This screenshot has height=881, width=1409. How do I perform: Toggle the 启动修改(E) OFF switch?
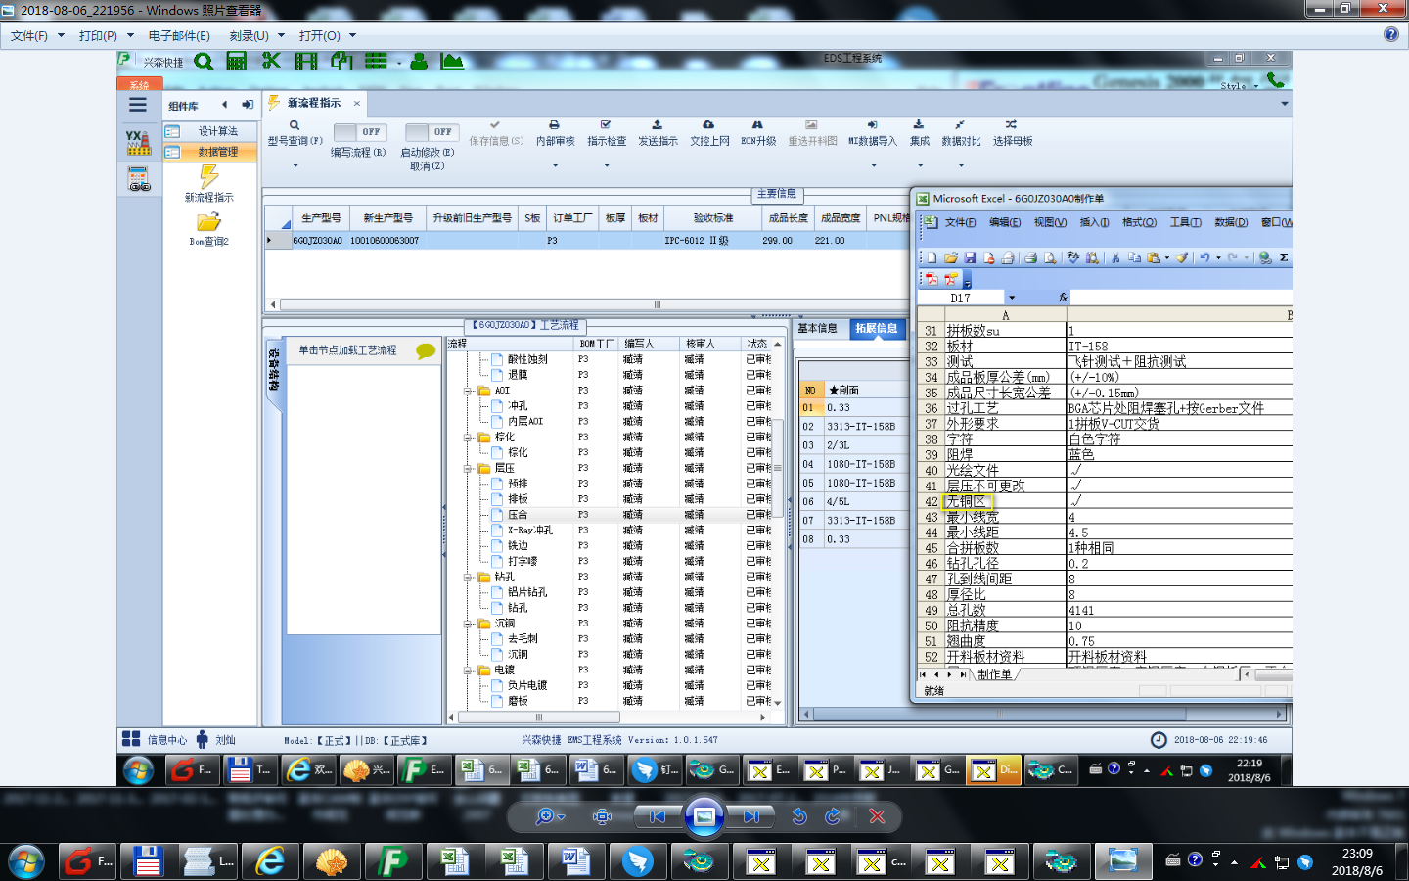coord(432,131)
